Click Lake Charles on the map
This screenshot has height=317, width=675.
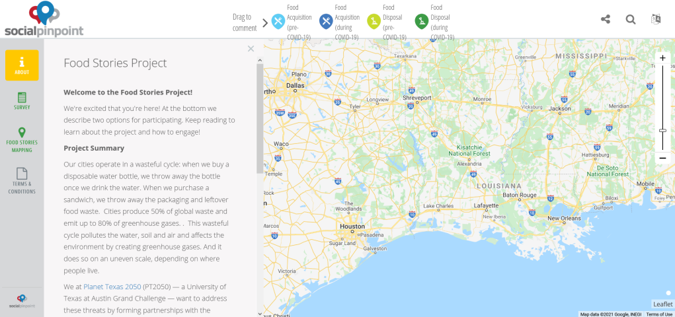[x=438, y=206]
